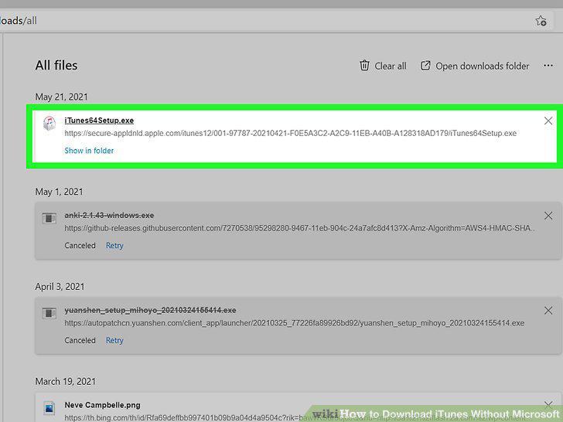Screen dimensions: 563x422
Task: Retry the yuanshen_setup_mihoyo download
Action: [114, 341]
